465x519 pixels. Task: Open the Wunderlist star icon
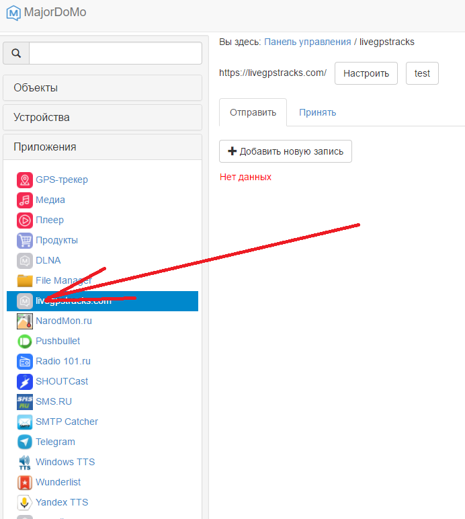click(x=25, y=483)
